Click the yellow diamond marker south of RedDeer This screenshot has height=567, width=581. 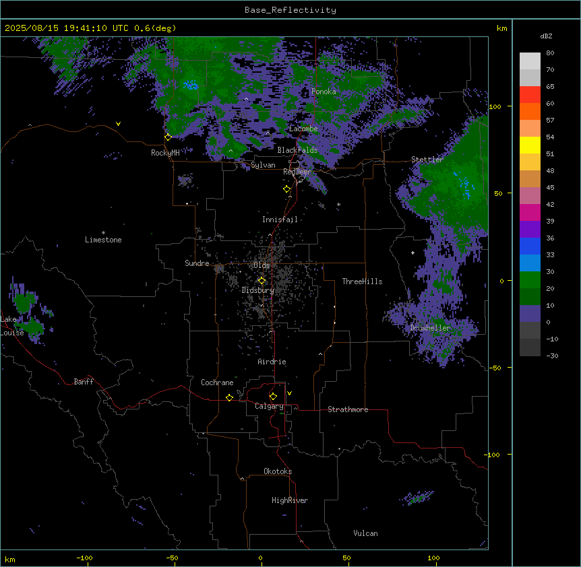(x=286, y=189)
